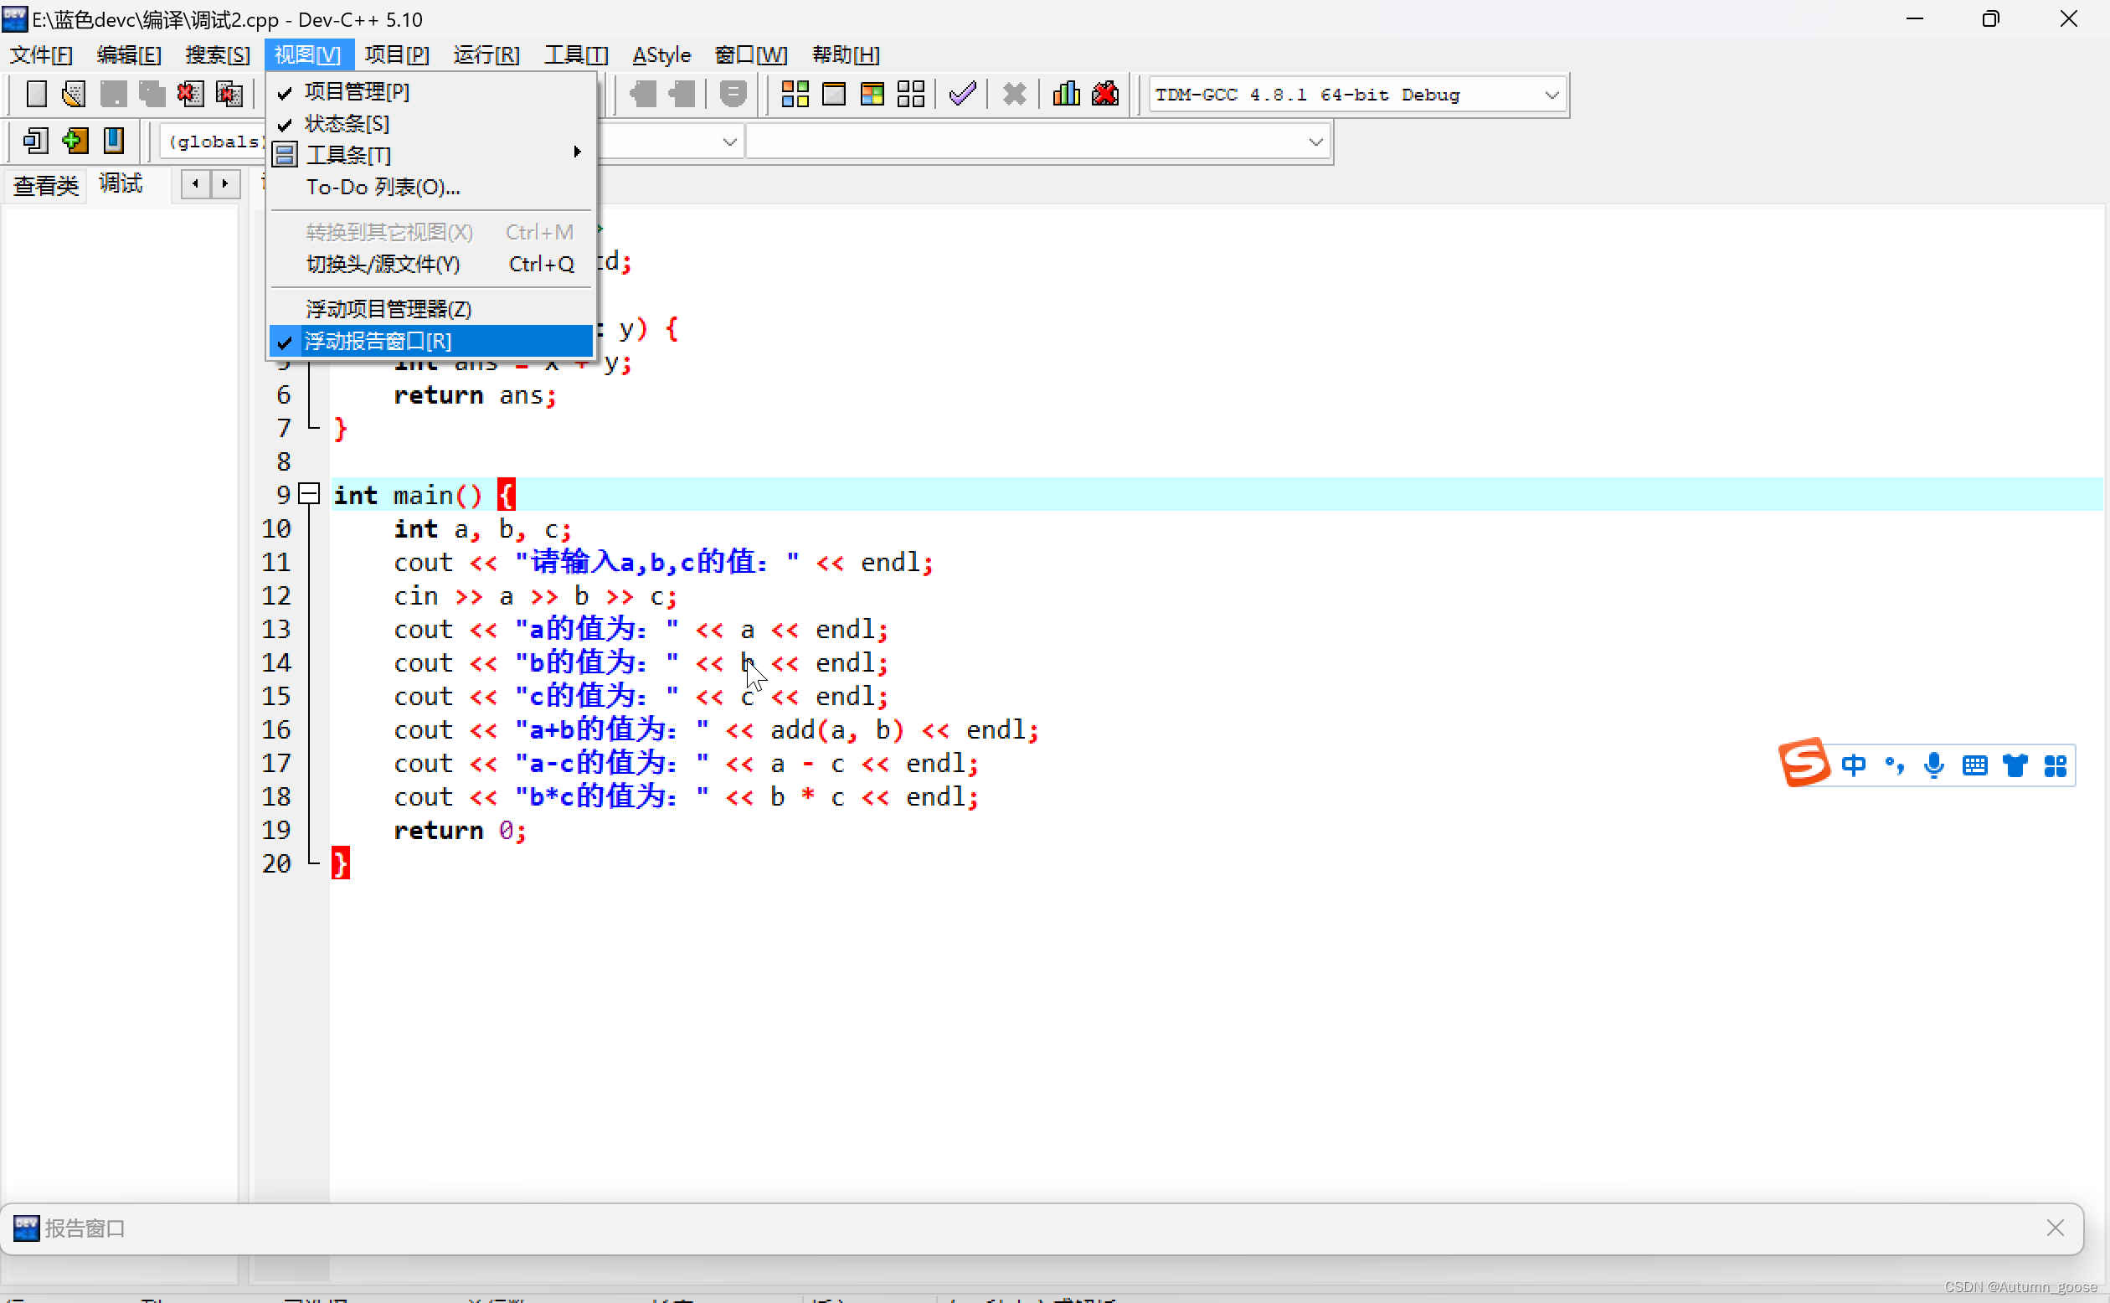
Task: Collapse the main() function fold marker
Action: 309,494
